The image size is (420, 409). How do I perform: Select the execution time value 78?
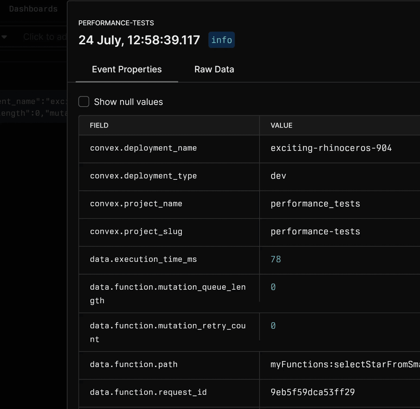click(x=276, y=259)
